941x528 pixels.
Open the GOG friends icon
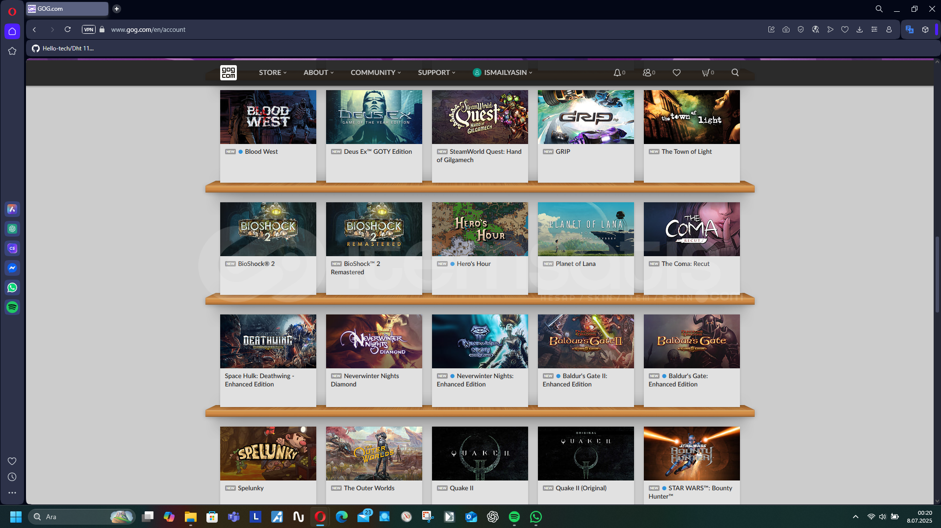[x=649, y=72]
